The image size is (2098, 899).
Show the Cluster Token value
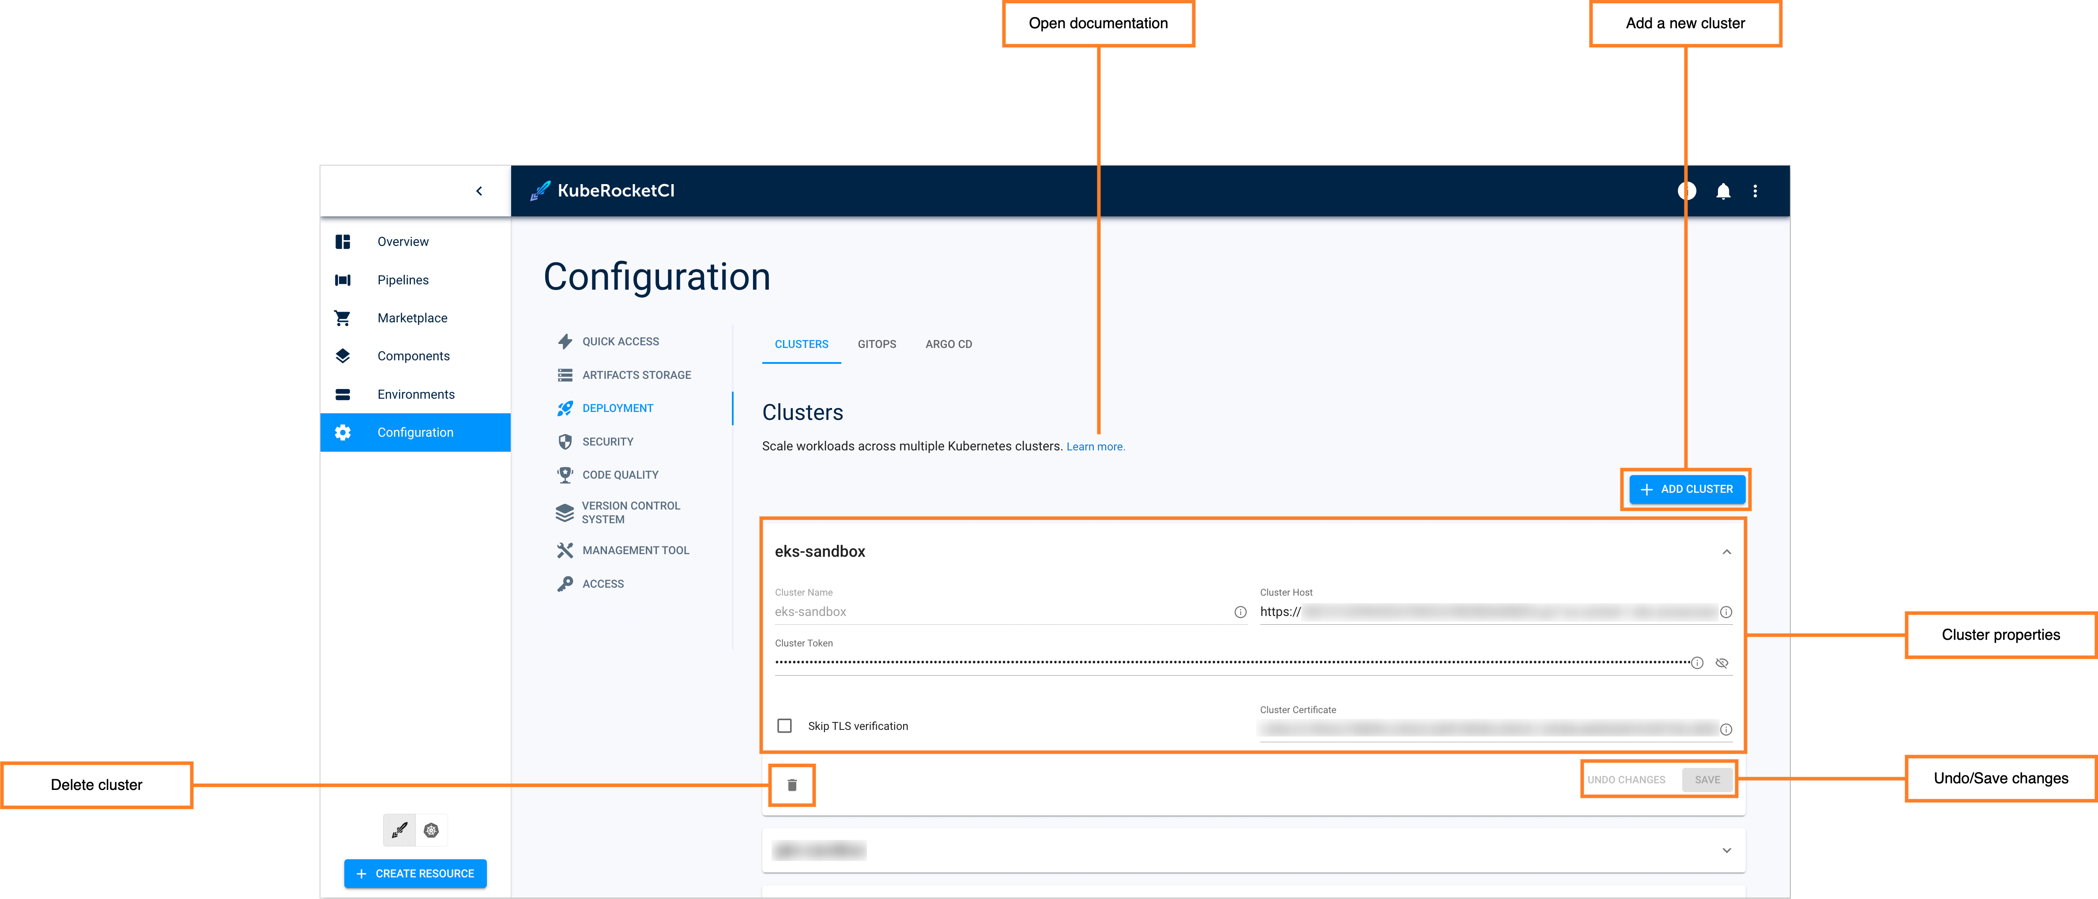pos(1722,663)
